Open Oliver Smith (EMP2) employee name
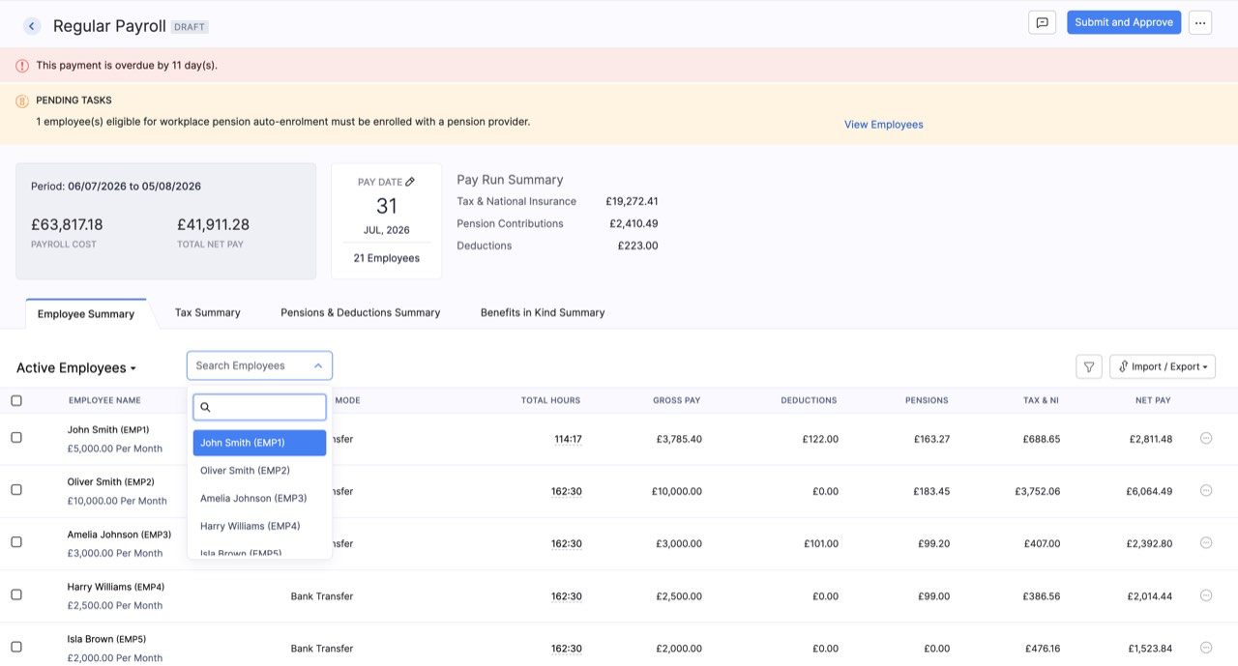Image resolution: width=1238 pixels, height=666 pixels. 111,482
